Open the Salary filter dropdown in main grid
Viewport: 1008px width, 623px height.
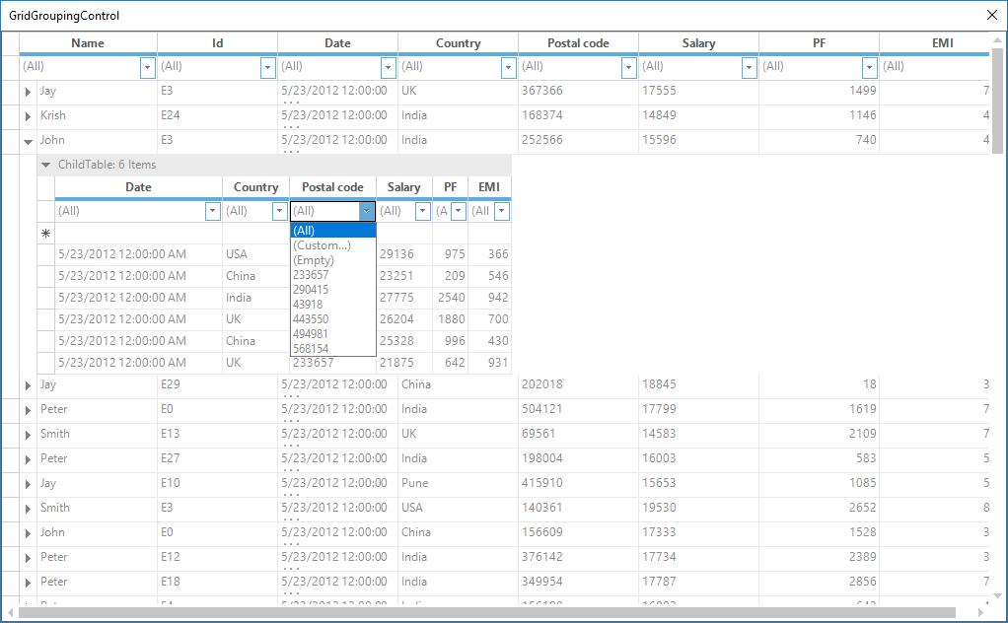750,67
